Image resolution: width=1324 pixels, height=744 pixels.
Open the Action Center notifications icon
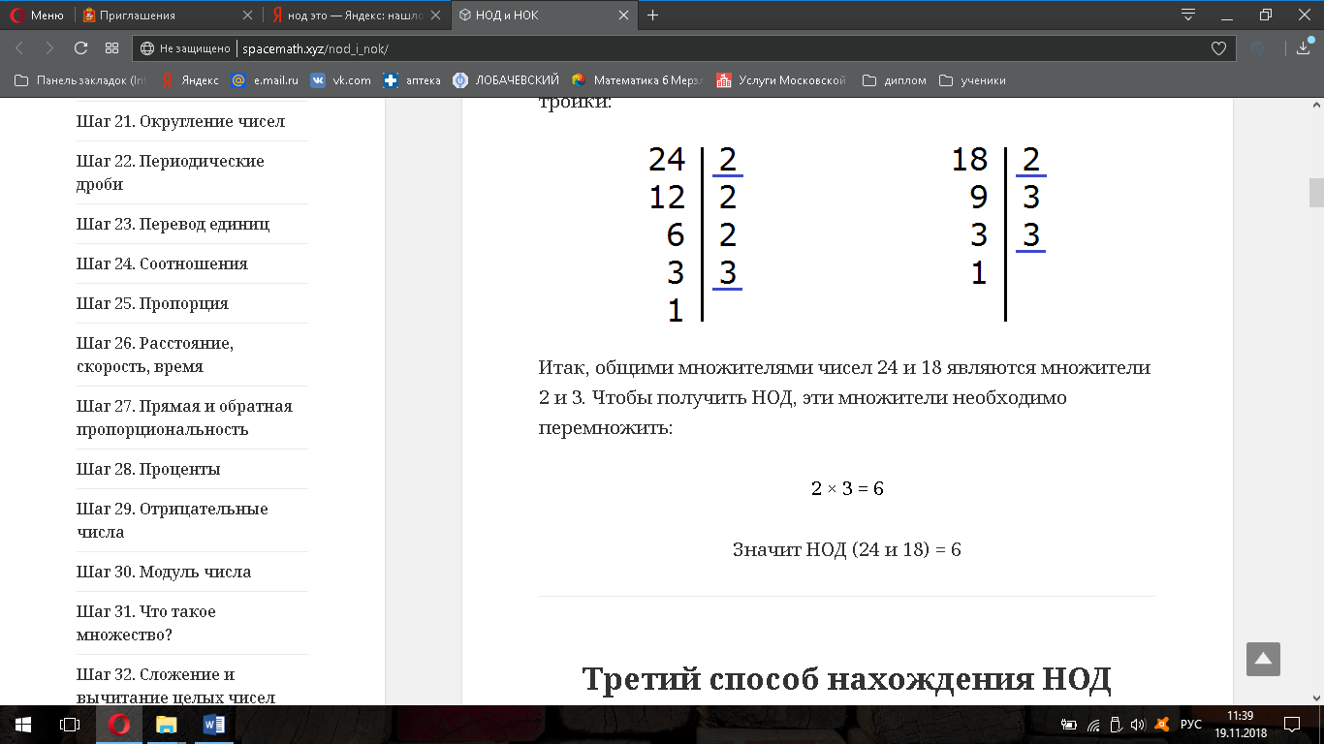(1291, 724)
